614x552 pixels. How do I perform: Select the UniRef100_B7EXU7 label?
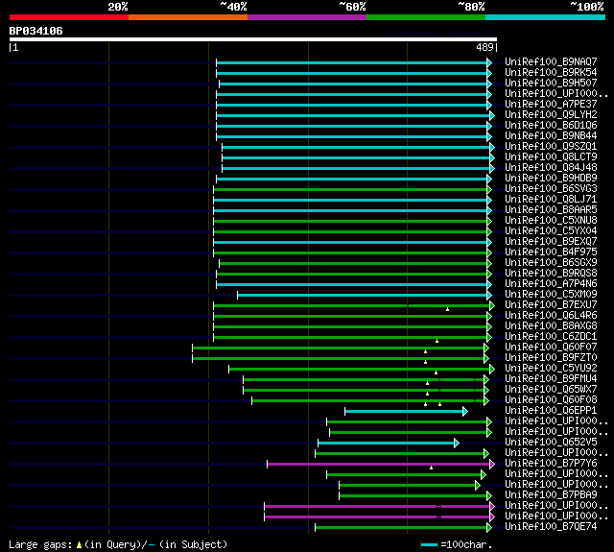[551, 305]
